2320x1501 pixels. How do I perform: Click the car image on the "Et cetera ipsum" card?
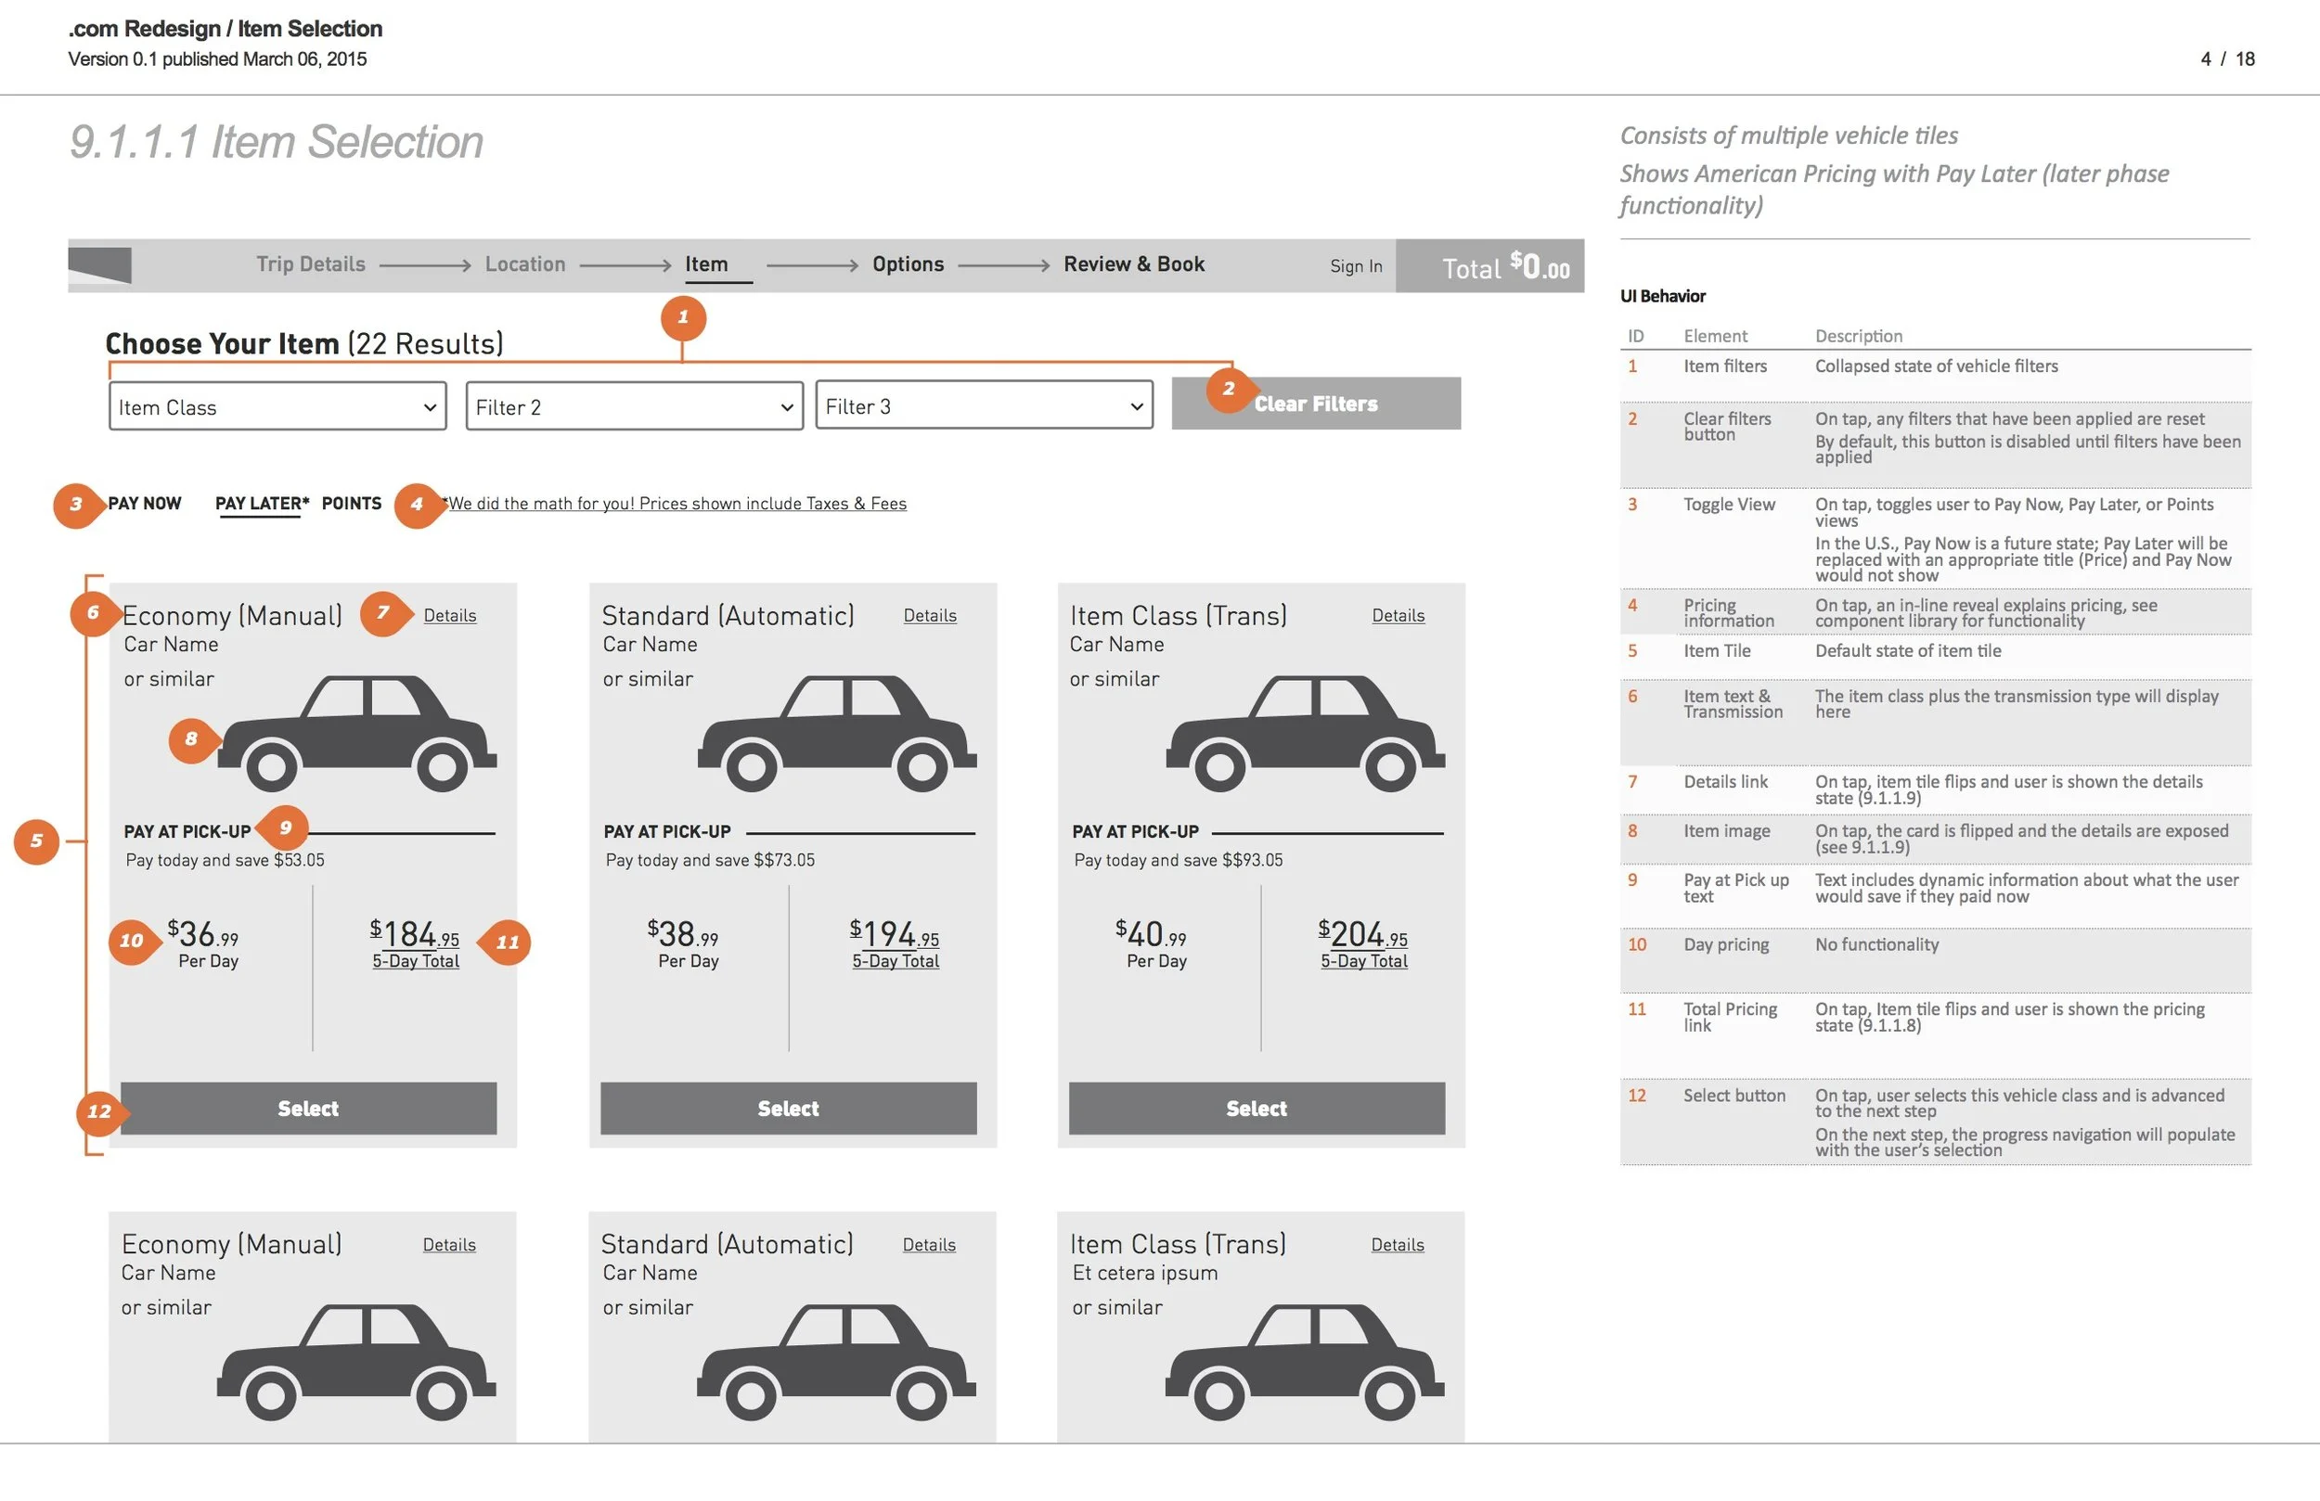(x=1306, y=1362)
